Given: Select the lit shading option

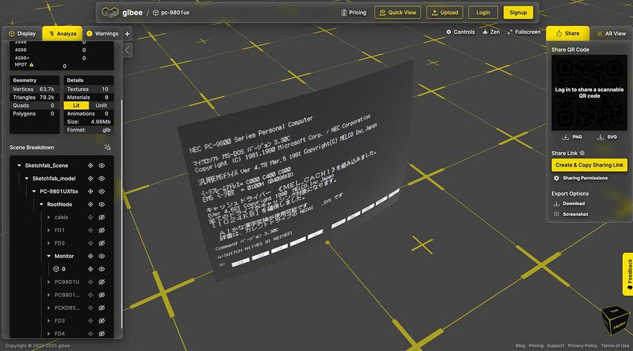Looking at the screenshot, I should pos(76,105).
